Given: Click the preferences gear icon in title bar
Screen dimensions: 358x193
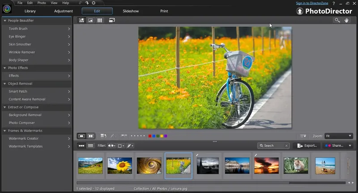Looking at the screenshot, I should tap(94, 3).
